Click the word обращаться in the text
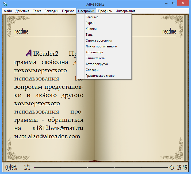191x174 pixels. coord(66,120)
